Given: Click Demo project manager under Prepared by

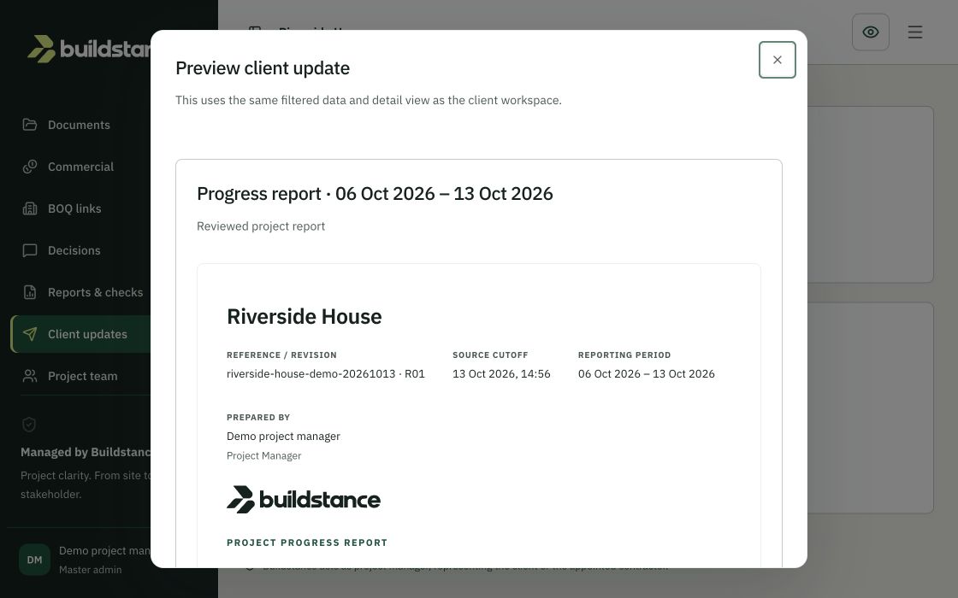Looking at the screenshot, I should tap(283, 436).
